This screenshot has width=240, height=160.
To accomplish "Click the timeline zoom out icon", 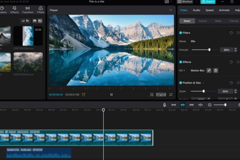I will coord(210,105).
